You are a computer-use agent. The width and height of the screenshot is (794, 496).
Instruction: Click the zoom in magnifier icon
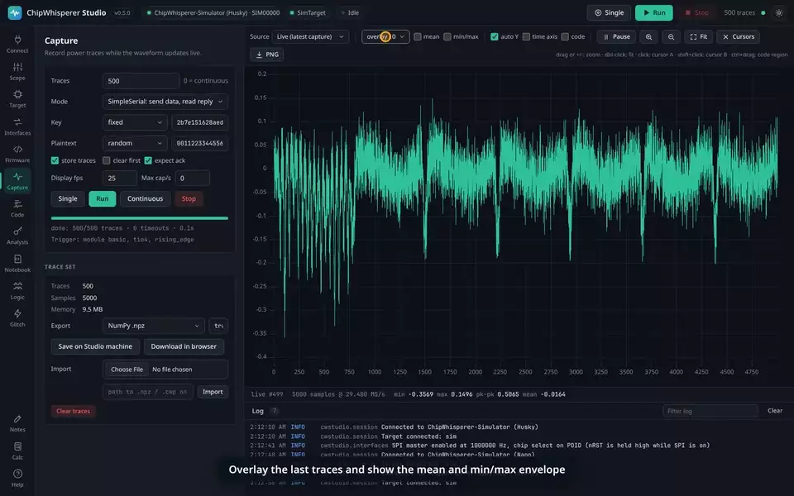[648, 36]
